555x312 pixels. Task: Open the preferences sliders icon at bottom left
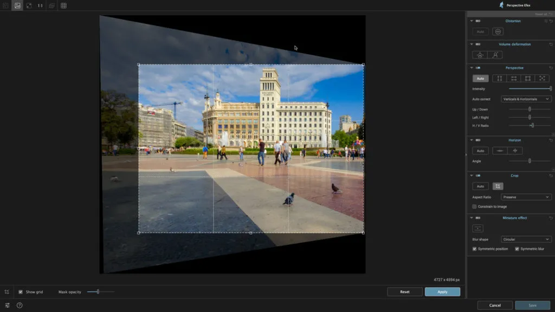(7, 305)
